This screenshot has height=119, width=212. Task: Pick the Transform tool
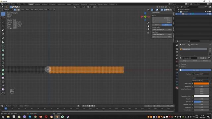(x=3, y=34)
